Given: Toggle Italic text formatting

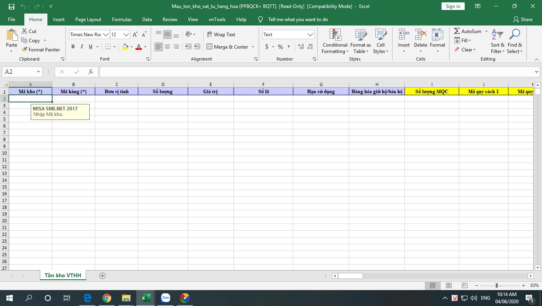Looking at the screenshot, I should 82,47.
